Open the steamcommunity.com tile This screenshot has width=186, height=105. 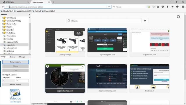[x=107, y=78]
